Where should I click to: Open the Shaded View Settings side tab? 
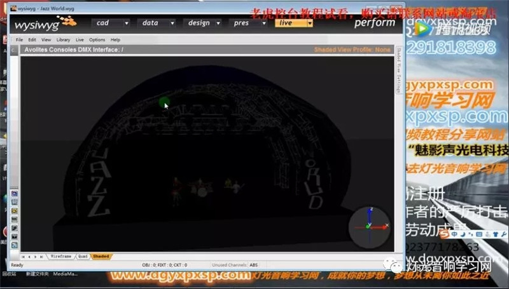point(400,71)
